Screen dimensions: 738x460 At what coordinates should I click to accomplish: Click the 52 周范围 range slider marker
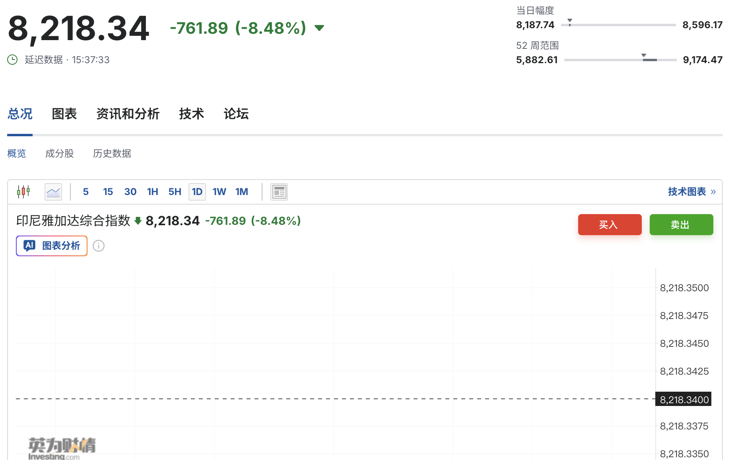click(x=644, y=56)
